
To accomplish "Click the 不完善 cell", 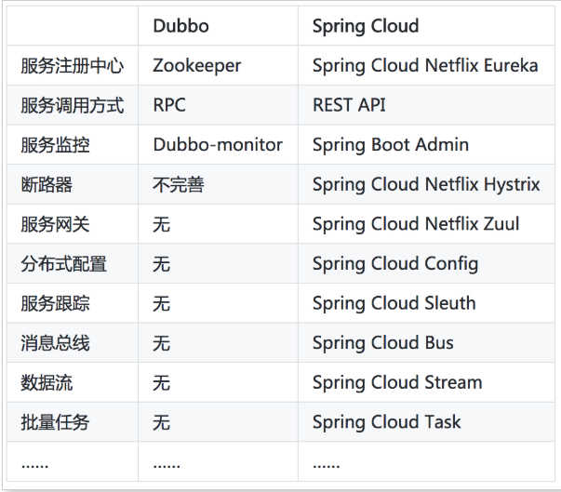I will tap(178, 185).
